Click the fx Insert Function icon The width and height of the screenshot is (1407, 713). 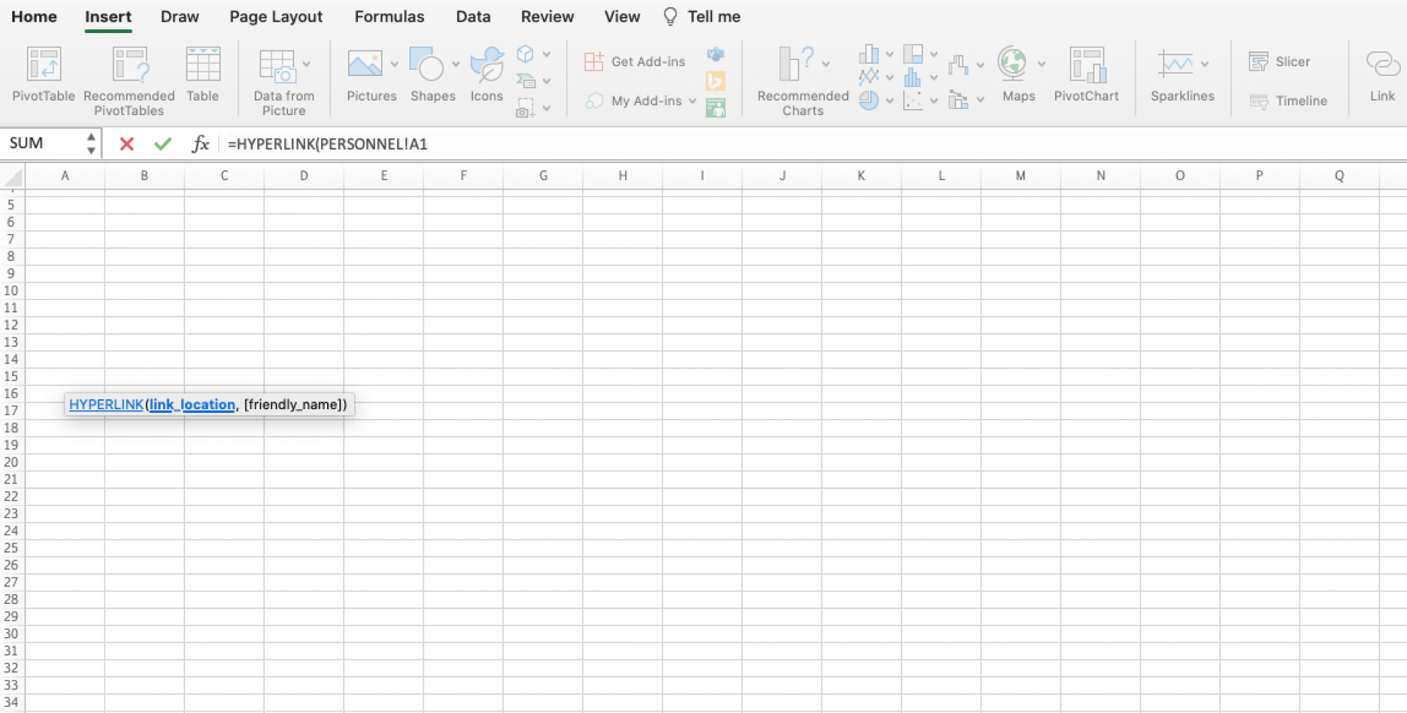(200, 144)
